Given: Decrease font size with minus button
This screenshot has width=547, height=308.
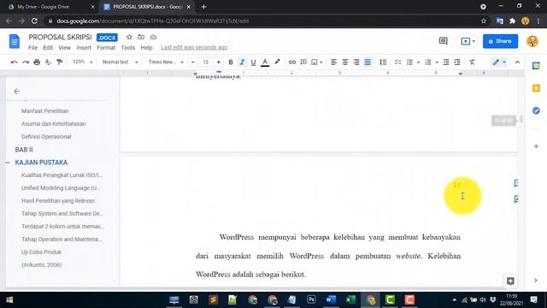Looking at the screenshot, I should pyautogui.click(x=193, y=62).
